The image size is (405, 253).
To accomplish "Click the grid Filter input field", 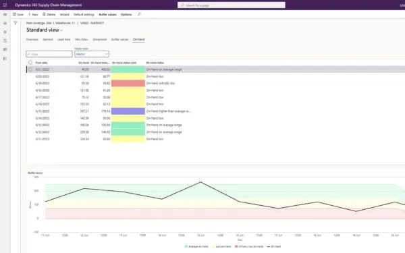I will point(49,54).
